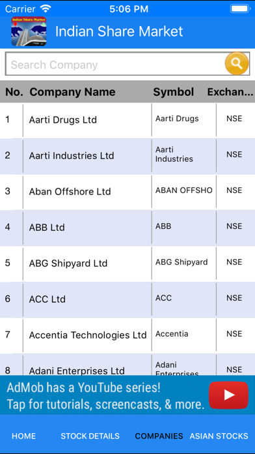This screenshot has width=255, height=454.
Task: Choose Aban Offshore Ltd company
Action: click(127, 192)
